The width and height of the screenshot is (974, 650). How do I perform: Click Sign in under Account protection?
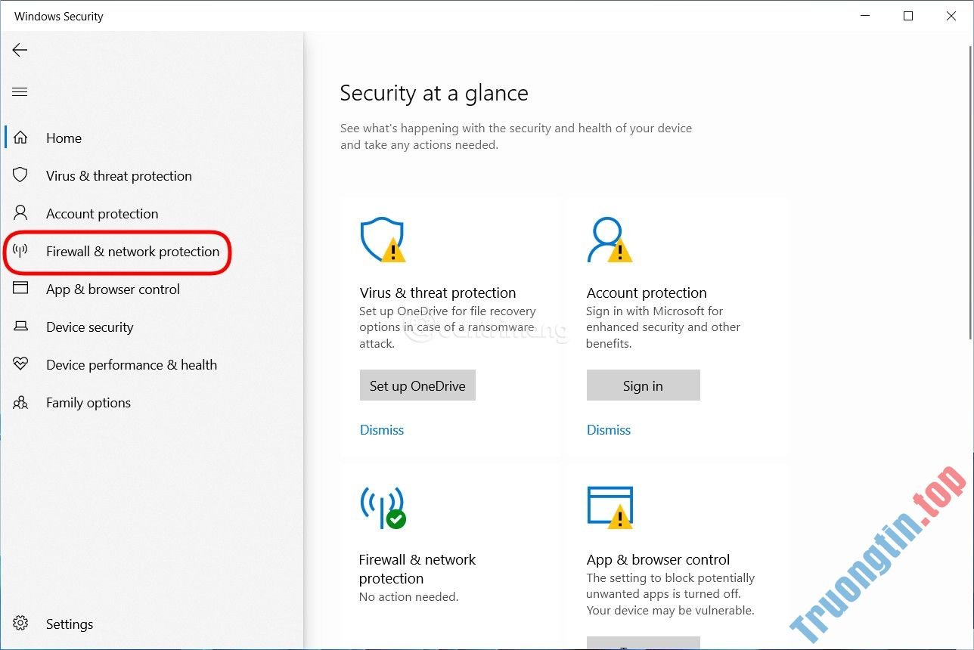(643, 385)
